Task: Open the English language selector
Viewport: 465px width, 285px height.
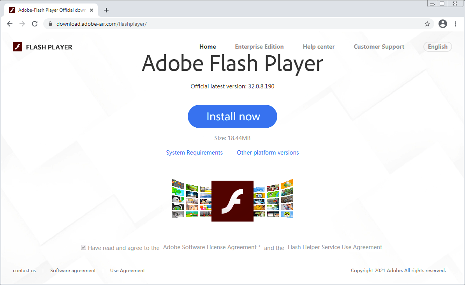Action: pos(437,47)
